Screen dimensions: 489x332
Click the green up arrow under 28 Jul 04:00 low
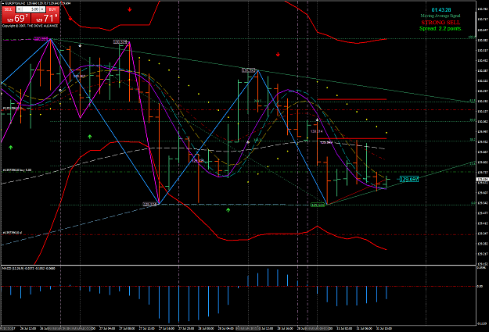click(228, 210)
